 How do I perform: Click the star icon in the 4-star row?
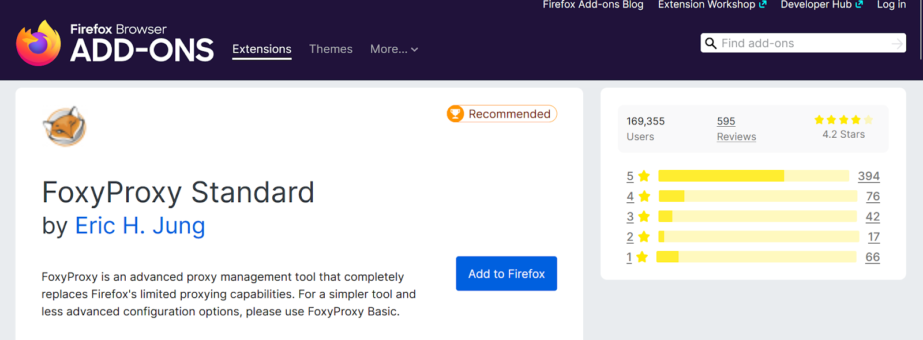pos(644,196)
